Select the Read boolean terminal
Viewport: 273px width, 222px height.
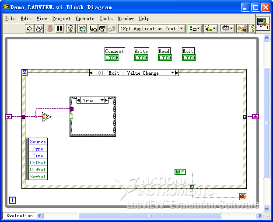[x=165, y=58]
